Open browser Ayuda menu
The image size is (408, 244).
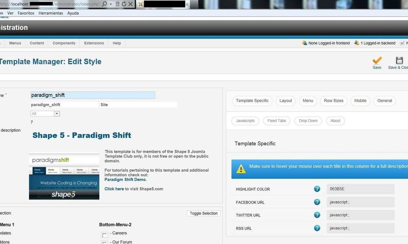73,13
